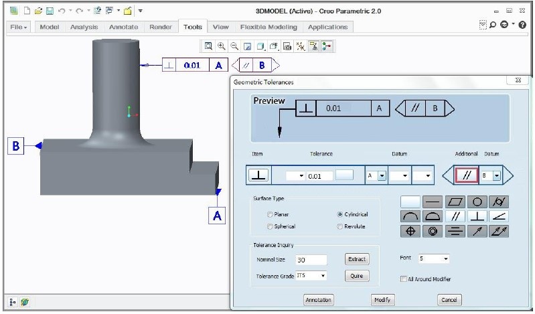The image size is (535, 314).
Task: Click the Redo arrow icon
Action: click(80, 11)
